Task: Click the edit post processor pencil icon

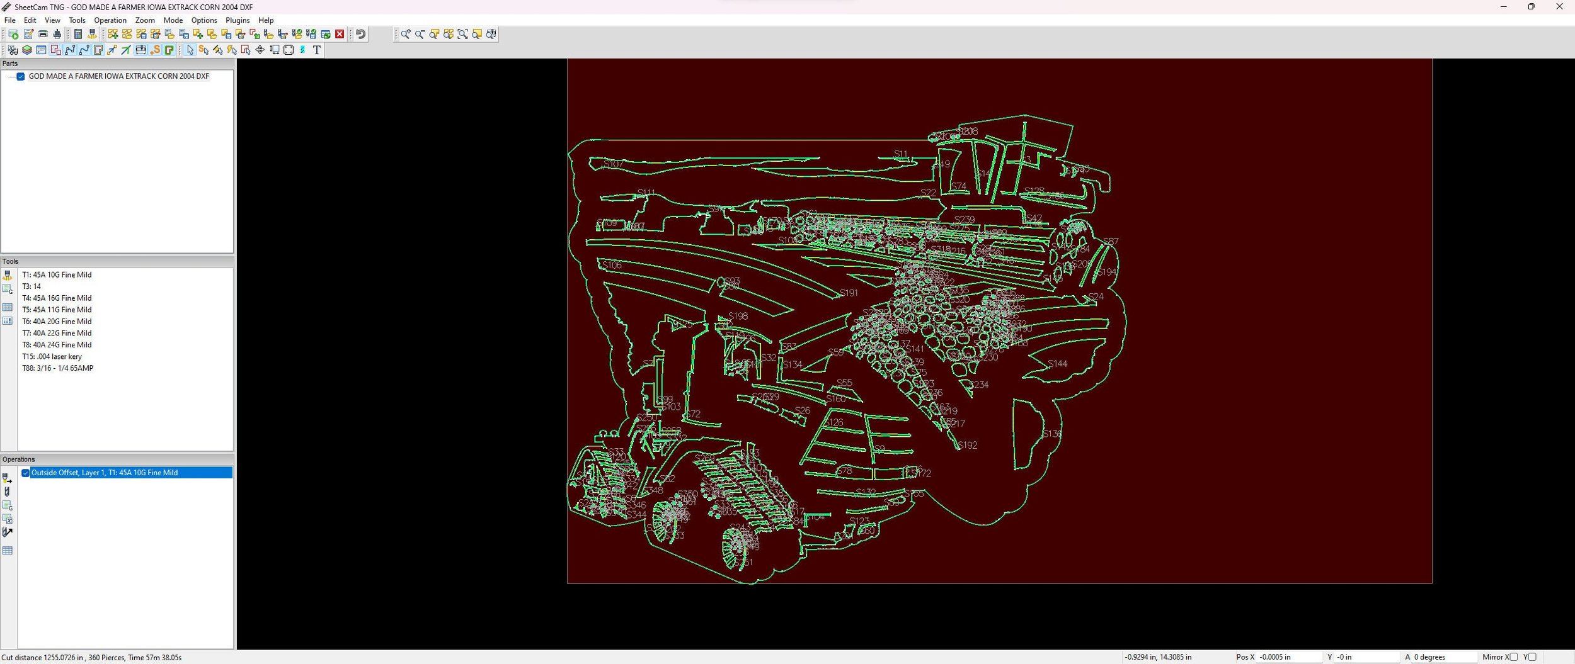Action: [28, 34]
